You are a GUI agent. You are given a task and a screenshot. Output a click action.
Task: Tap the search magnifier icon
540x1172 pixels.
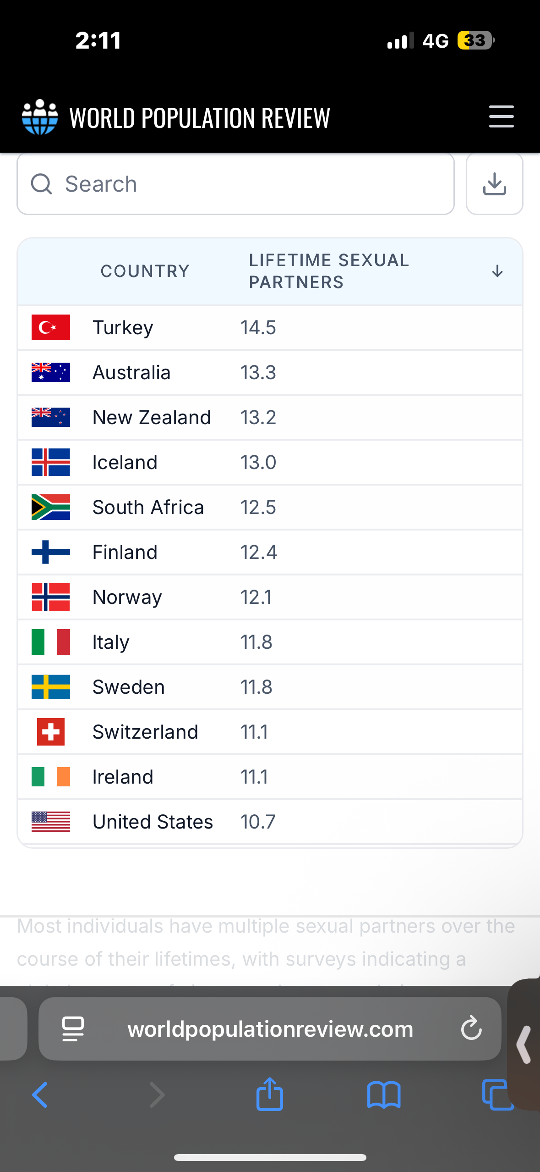click(41, 184)
